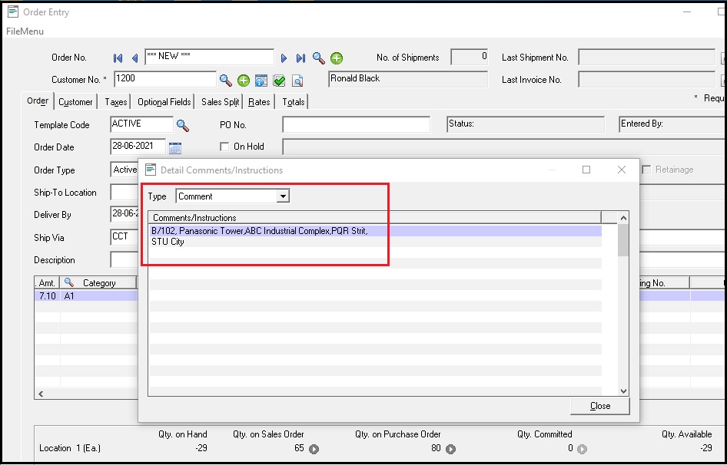Drill down Qty. Committed arrow
This screenshot has height=465, width=727.
(x=582, y=449)
